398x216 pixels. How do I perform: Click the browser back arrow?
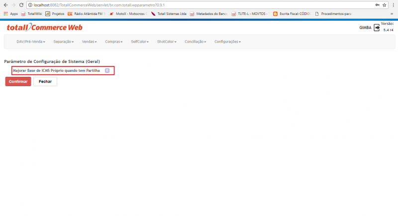click(x=5, y=4)
